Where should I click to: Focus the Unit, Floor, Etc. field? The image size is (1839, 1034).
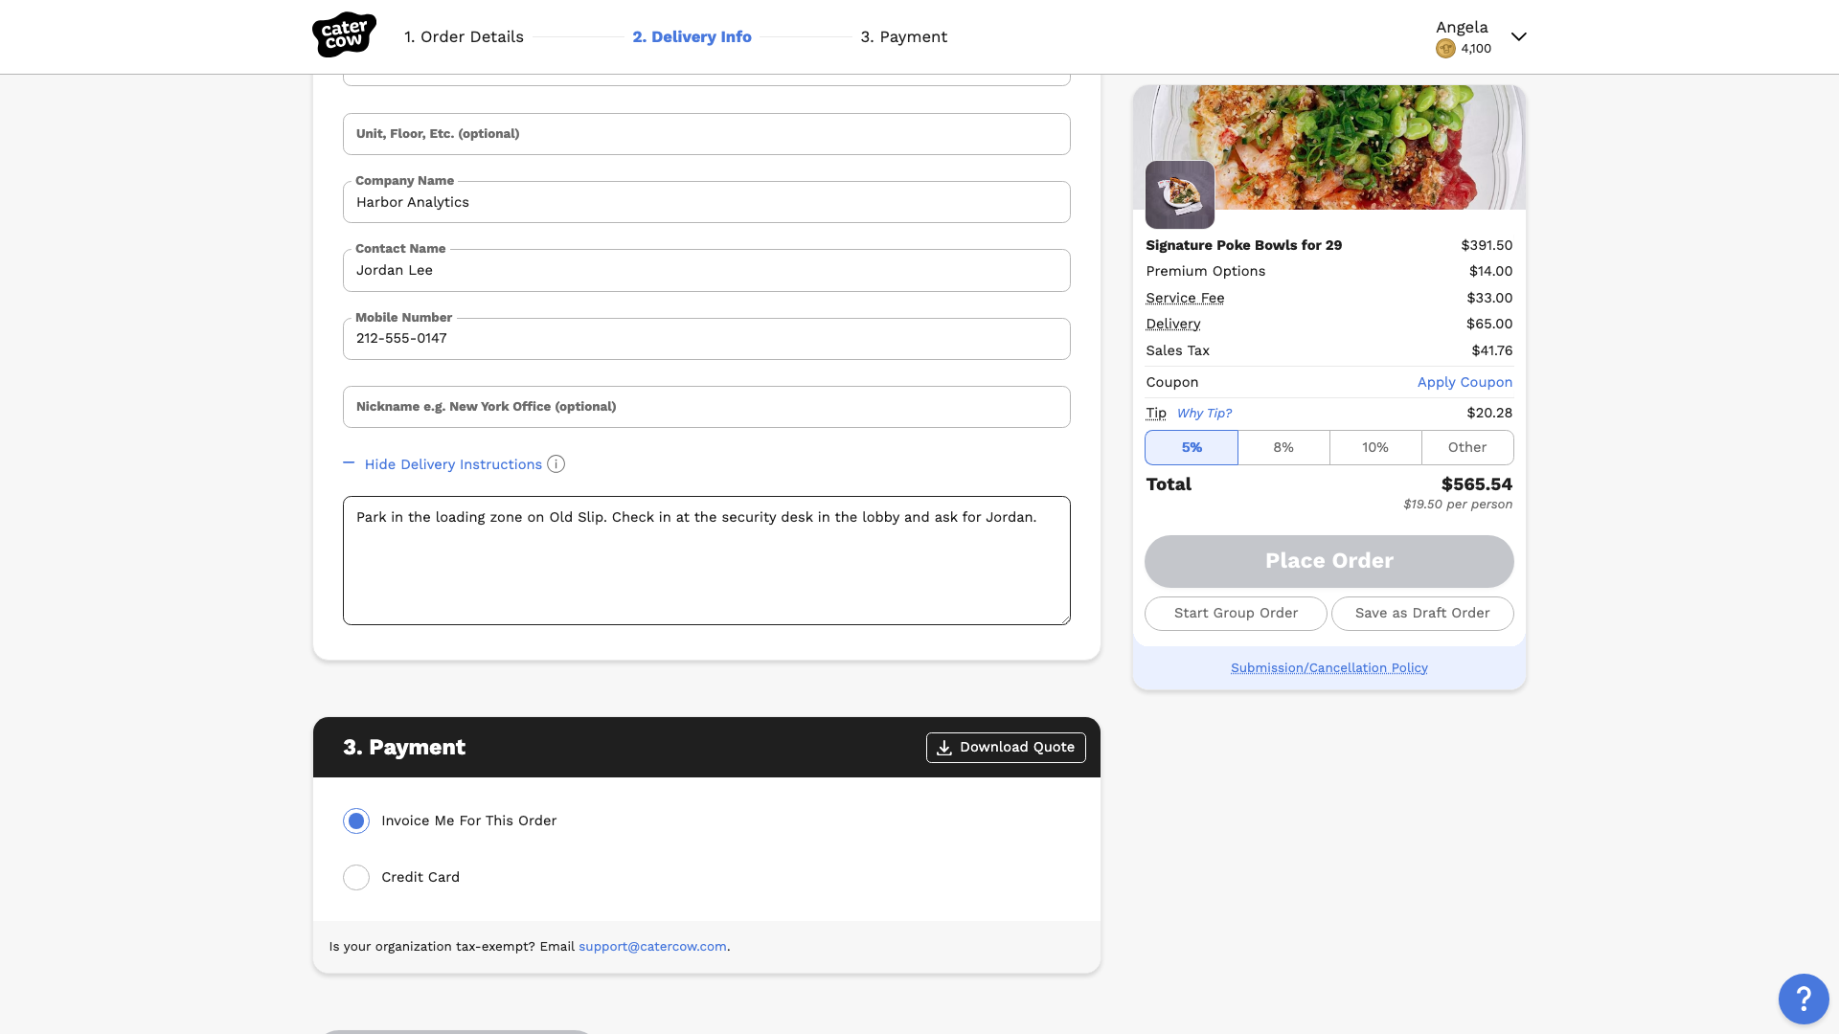tap(706, 134)
